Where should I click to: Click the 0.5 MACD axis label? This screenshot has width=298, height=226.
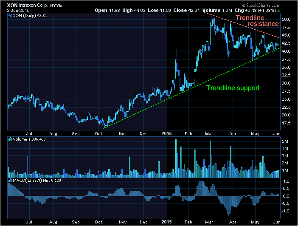click(x=286, y=189)
